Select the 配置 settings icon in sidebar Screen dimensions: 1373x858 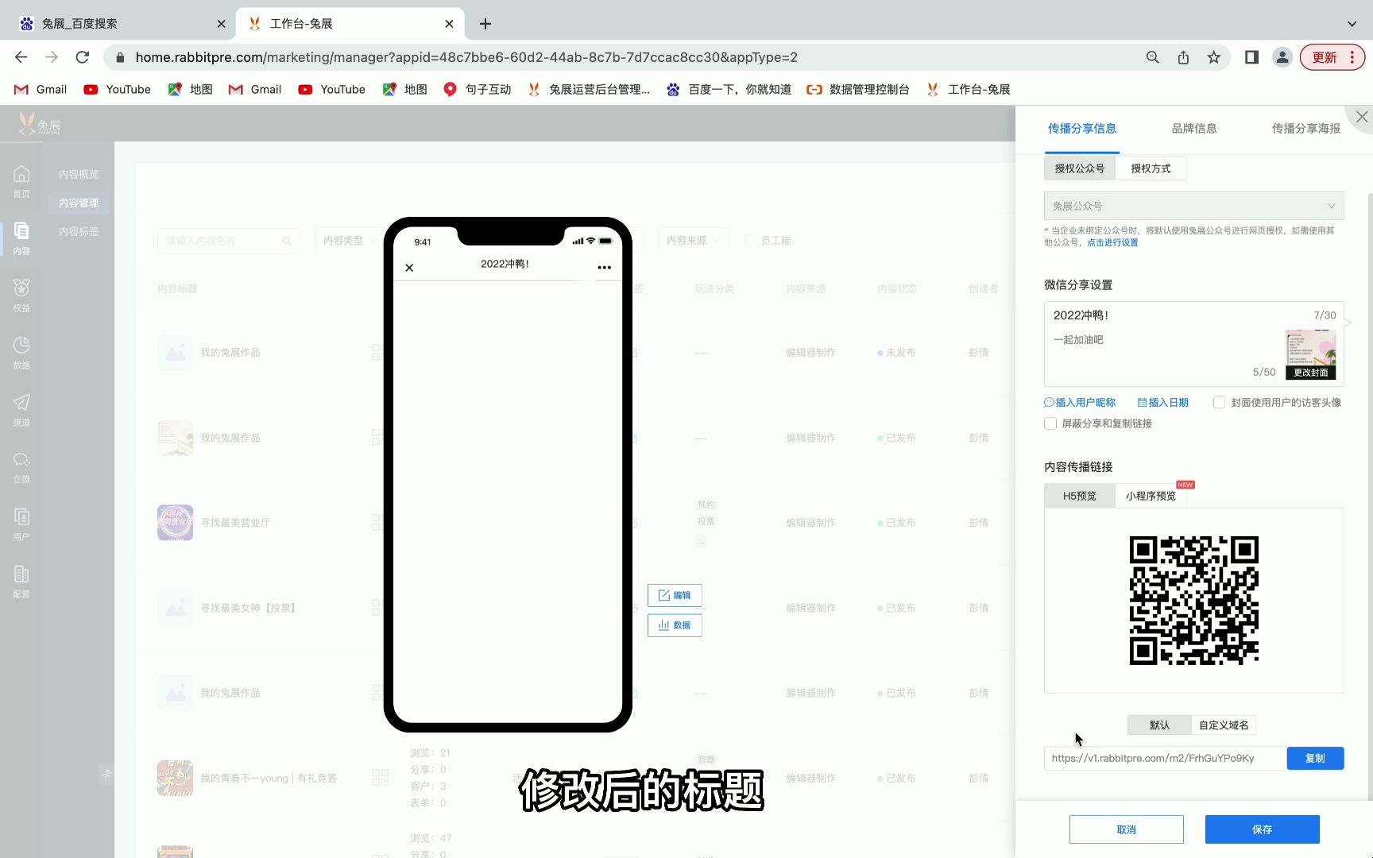pyautogui.click(x=21, y=581)
